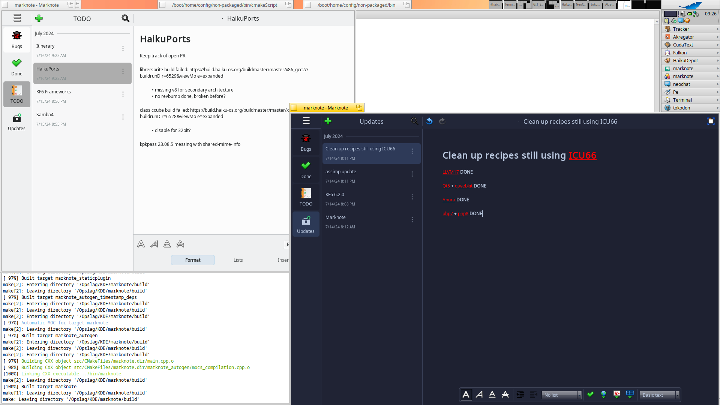
Task: Undo last edit in dark editor
Action: [429, 121]
